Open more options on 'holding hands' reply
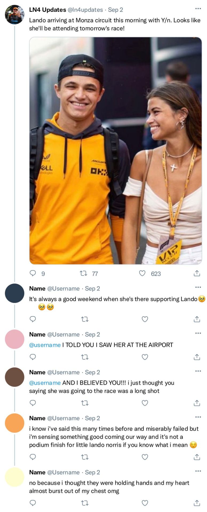 198,471
